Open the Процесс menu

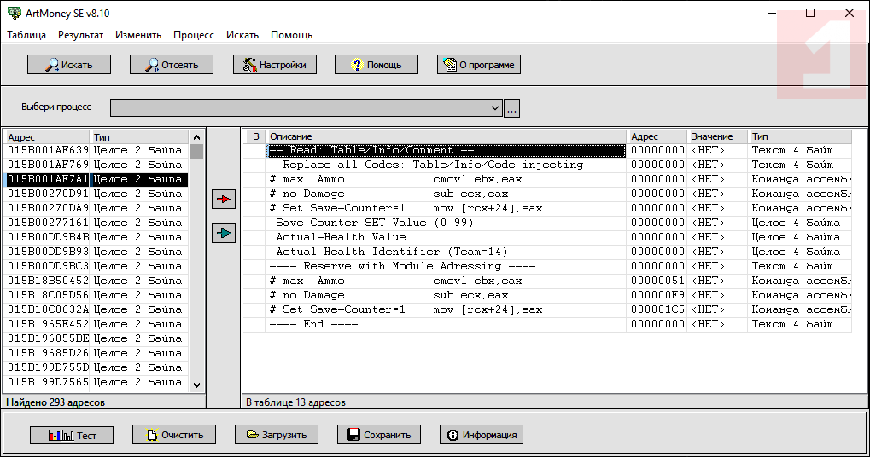(194, 35)
